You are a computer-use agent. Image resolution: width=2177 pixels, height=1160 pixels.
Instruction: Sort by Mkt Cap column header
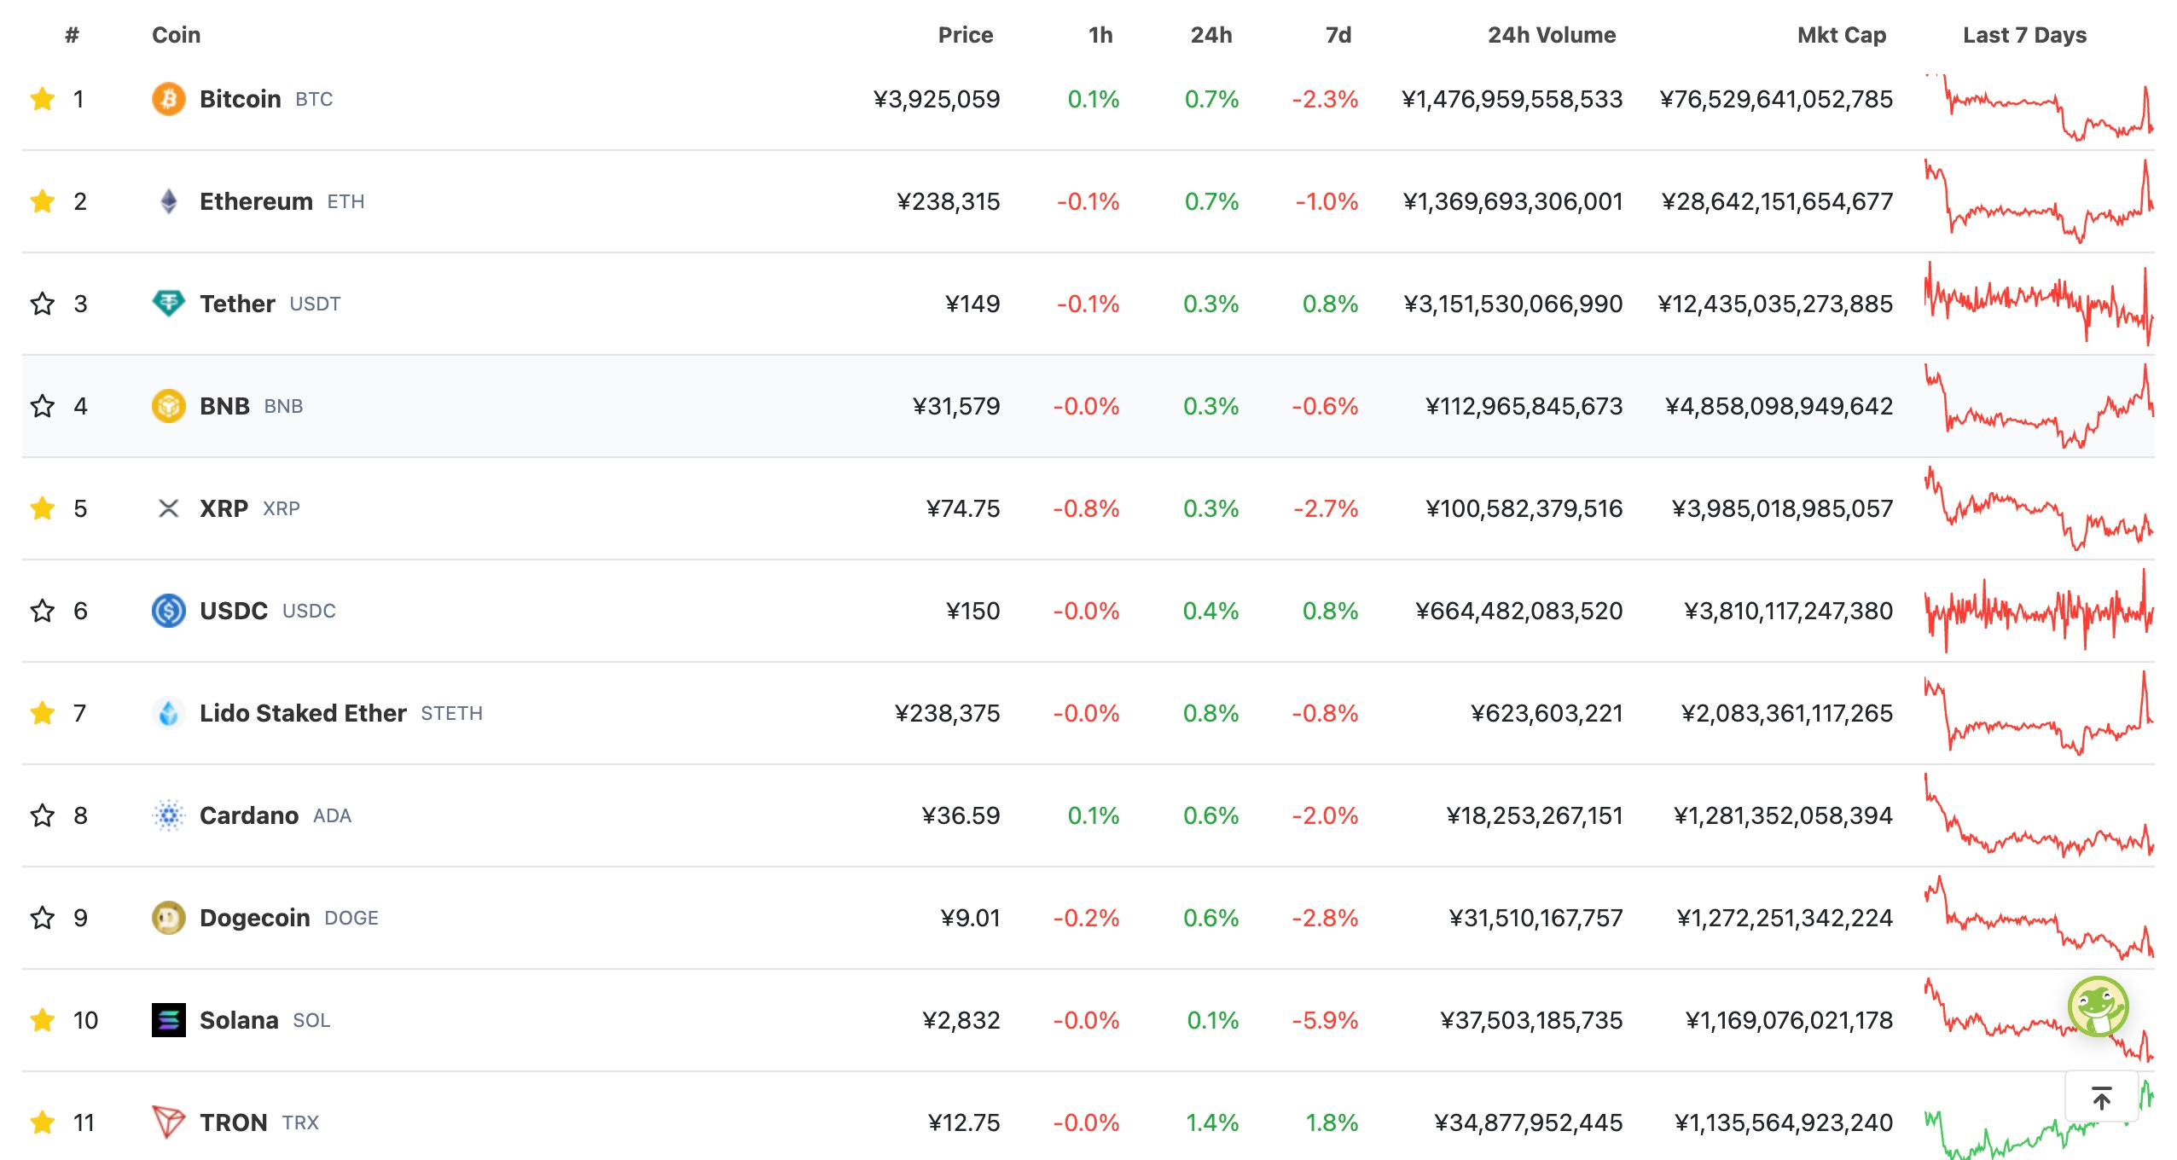point(1842,35)
